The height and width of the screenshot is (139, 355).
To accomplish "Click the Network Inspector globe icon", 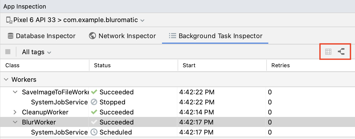I will tap(92, 36).
